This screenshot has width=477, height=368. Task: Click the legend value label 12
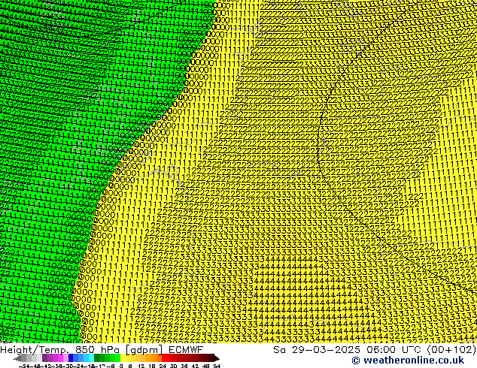coord(141,366)
